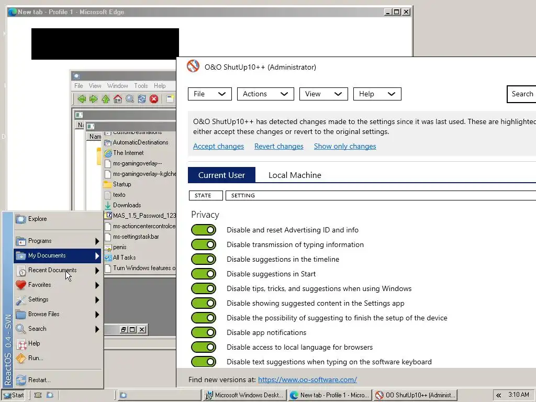Toggle Disable suggested content in Settings app
The image size is (536, 402).
pyautogui.click(x=204, y=303)
